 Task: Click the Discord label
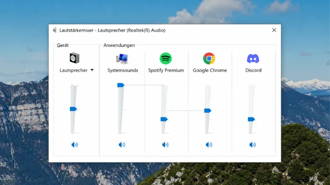[x=253, y=70]
